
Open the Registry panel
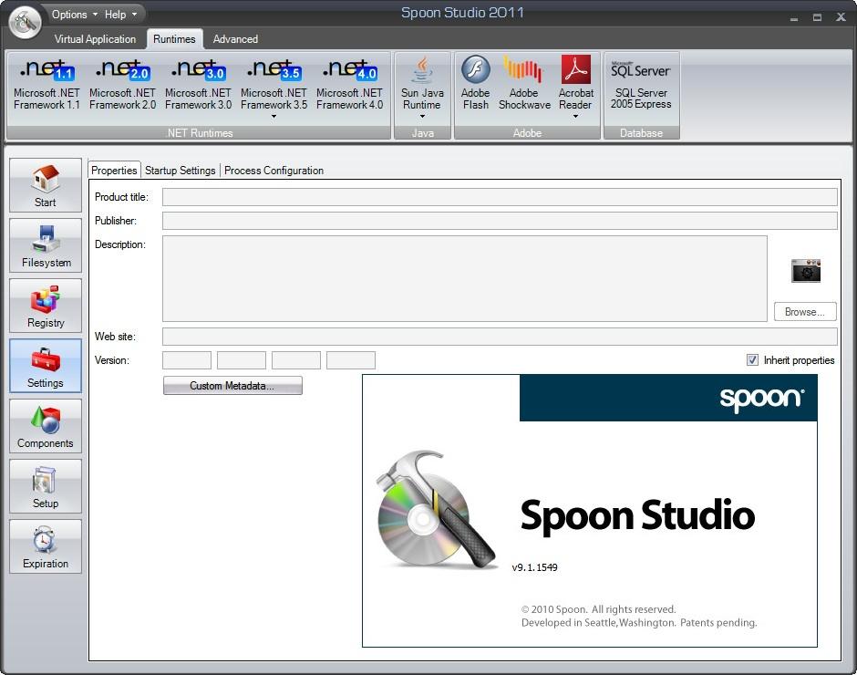46,306
